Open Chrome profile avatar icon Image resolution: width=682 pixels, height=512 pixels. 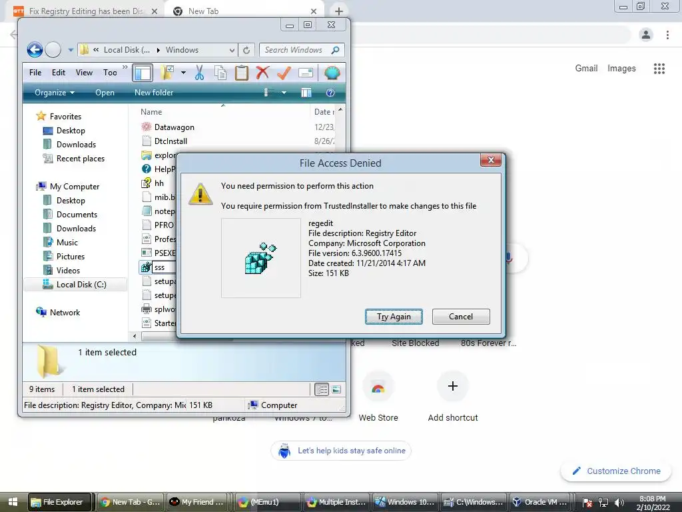click(646, 35)
